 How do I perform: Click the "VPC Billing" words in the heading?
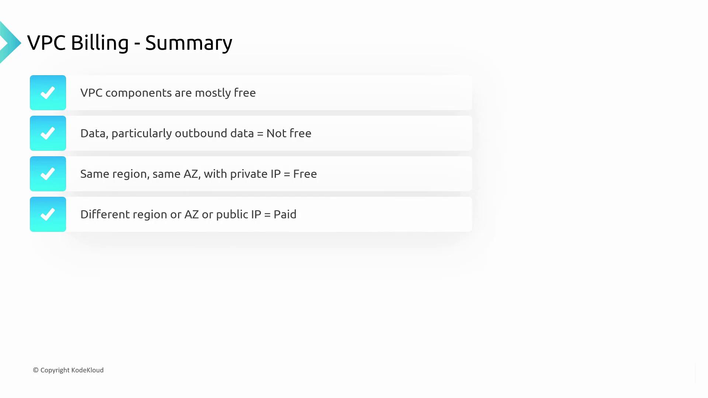point(78,43)
